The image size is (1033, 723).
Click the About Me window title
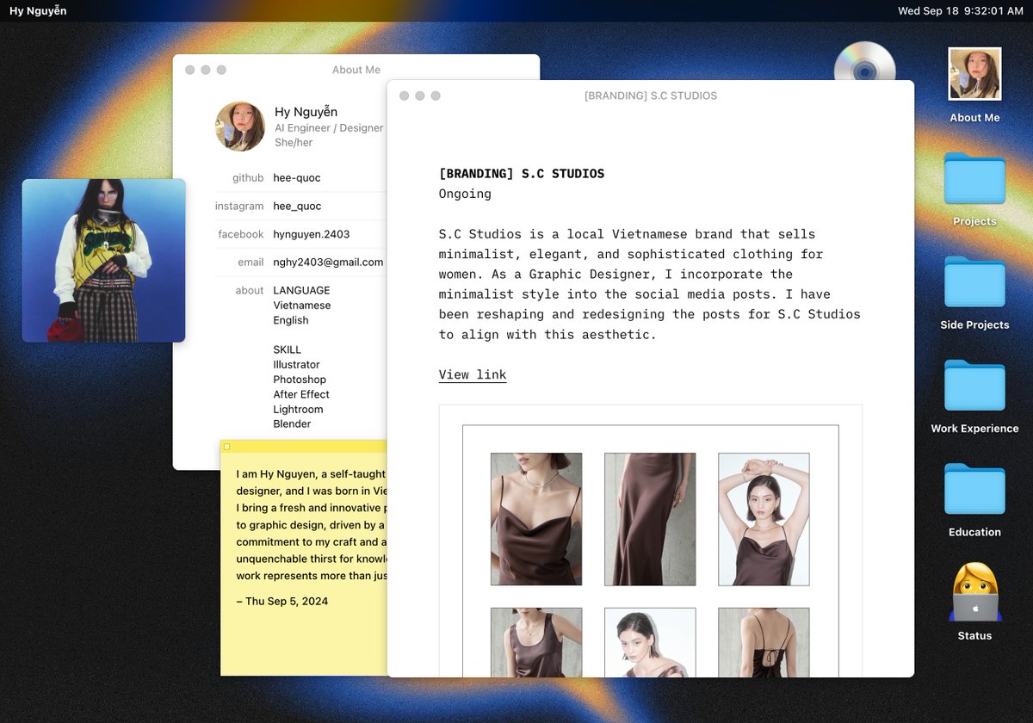[x=356, y=70]
